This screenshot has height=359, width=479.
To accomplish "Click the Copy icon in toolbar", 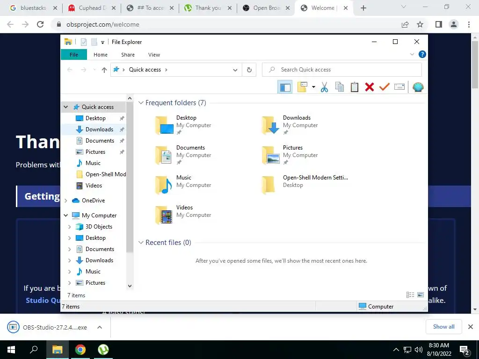I will [340, 87].
